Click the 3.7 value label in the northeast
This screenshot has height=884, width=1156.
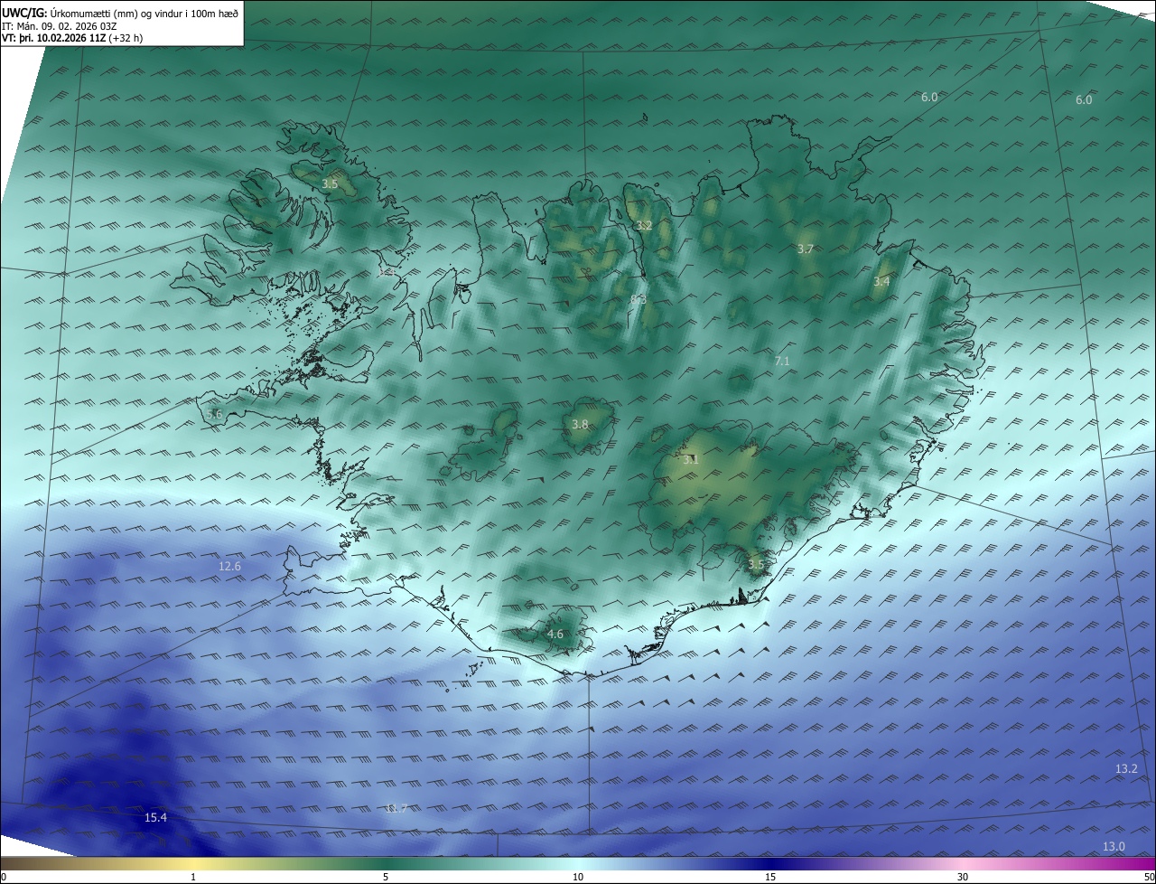(x=806, y=249)
